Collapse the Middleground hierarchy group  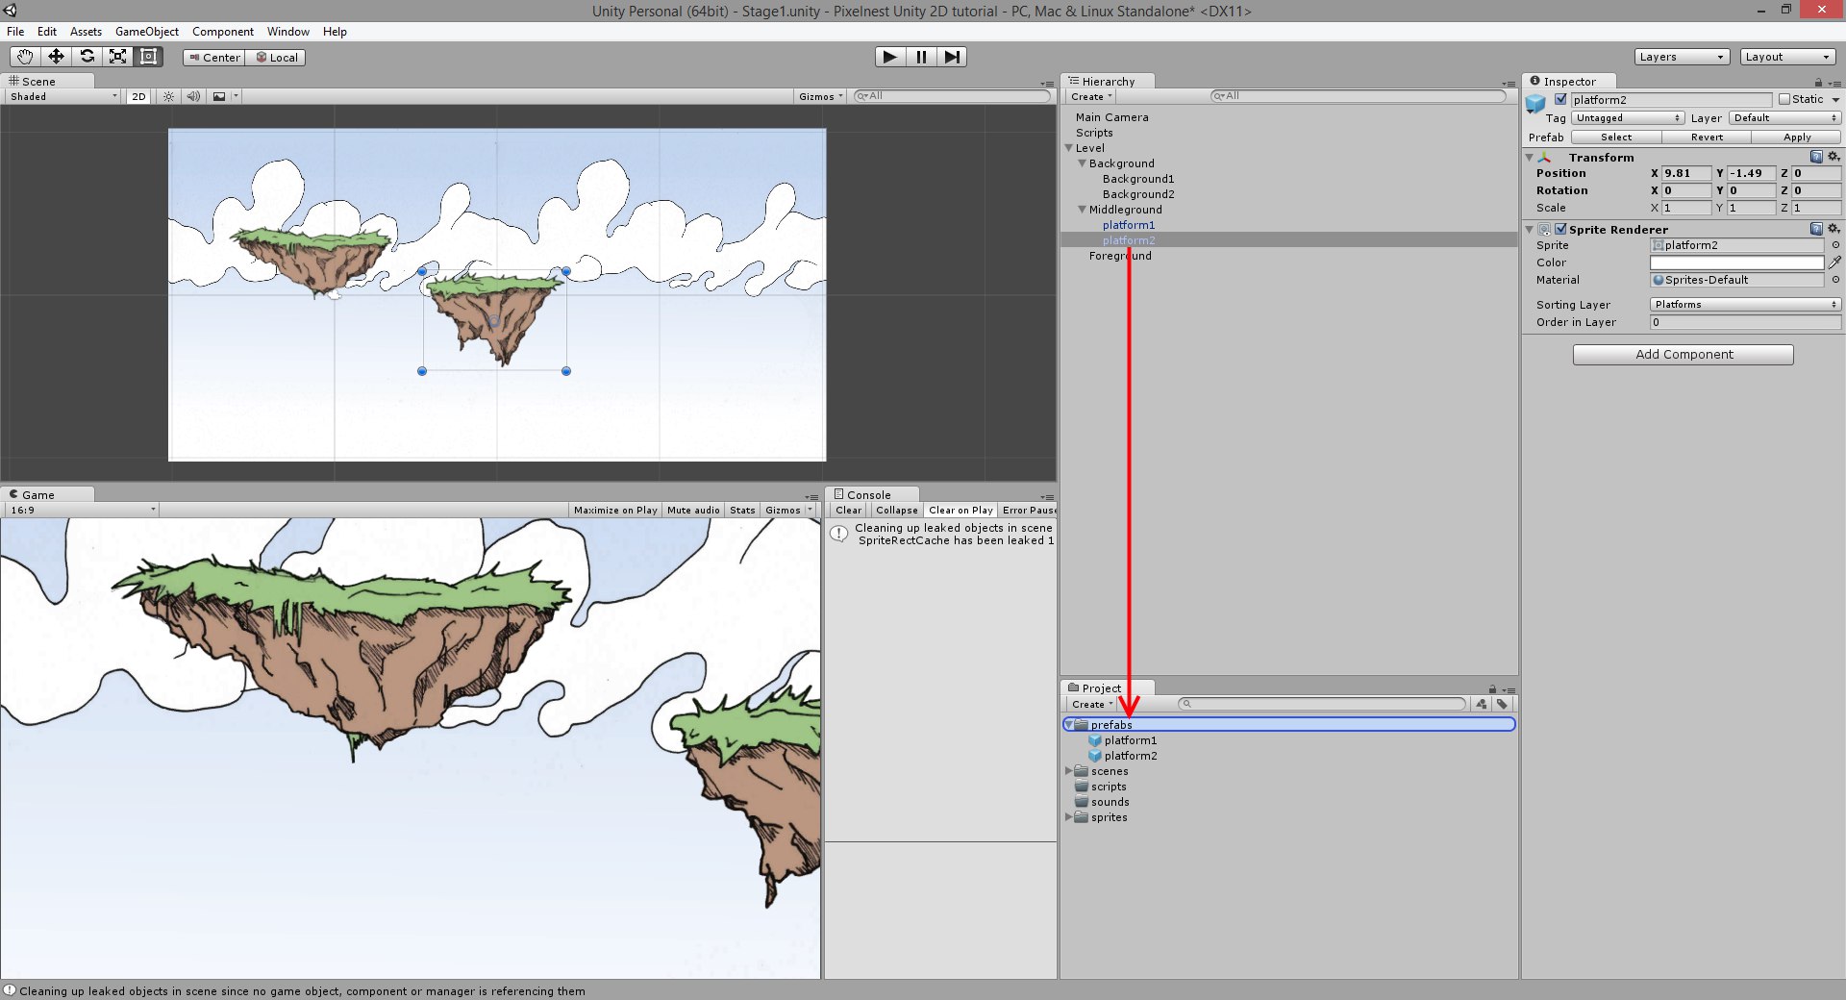(1082, 210)
